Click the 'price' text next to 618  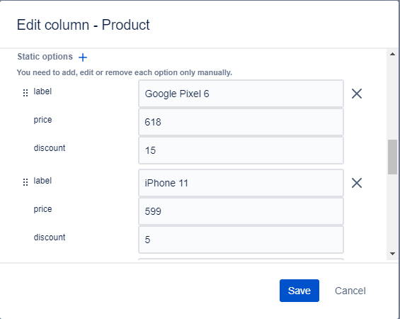(42, 120)
